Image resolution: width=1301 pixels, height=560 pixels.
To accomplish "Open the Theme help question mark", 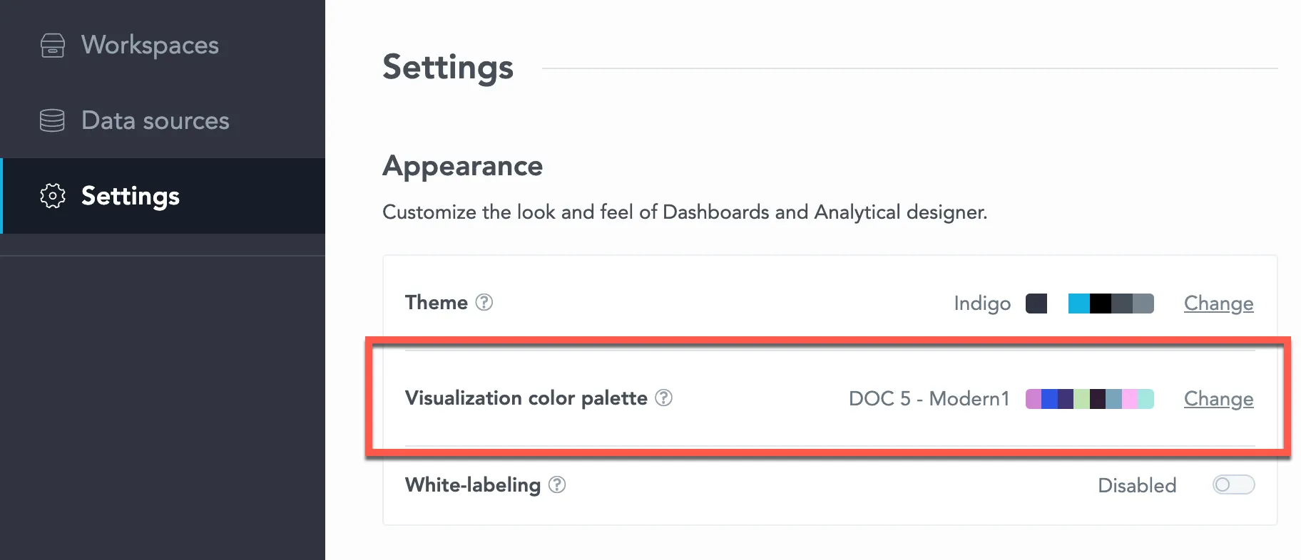I will coord(484,303).
